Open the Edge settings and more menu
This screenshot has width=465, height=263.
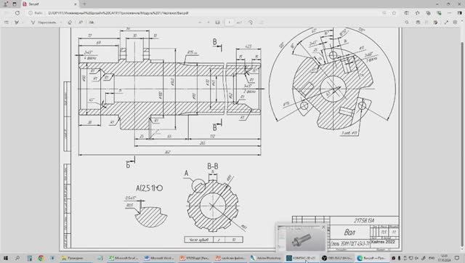pos(450,13)
